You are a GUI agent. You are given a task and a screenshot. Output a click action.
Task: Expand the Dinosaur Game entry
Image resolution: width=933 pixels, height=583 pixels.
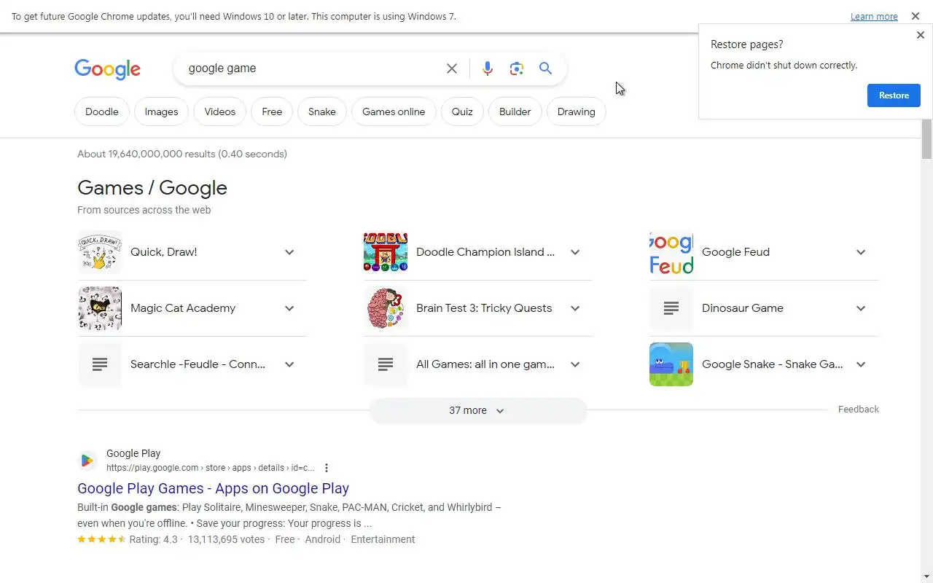coord(861,308)
